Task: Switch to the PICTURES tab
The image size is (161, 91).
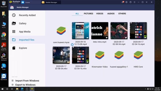Action: coord(88,13)
